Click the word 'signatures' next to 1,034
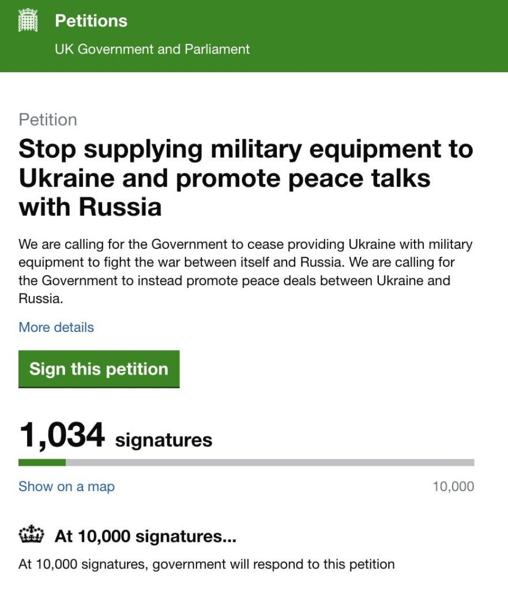 click(x=164, y=440)
